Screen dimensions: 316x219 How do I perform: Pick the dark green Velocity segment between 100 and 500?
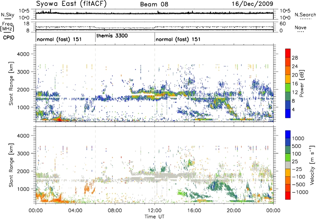pos(288,150)
